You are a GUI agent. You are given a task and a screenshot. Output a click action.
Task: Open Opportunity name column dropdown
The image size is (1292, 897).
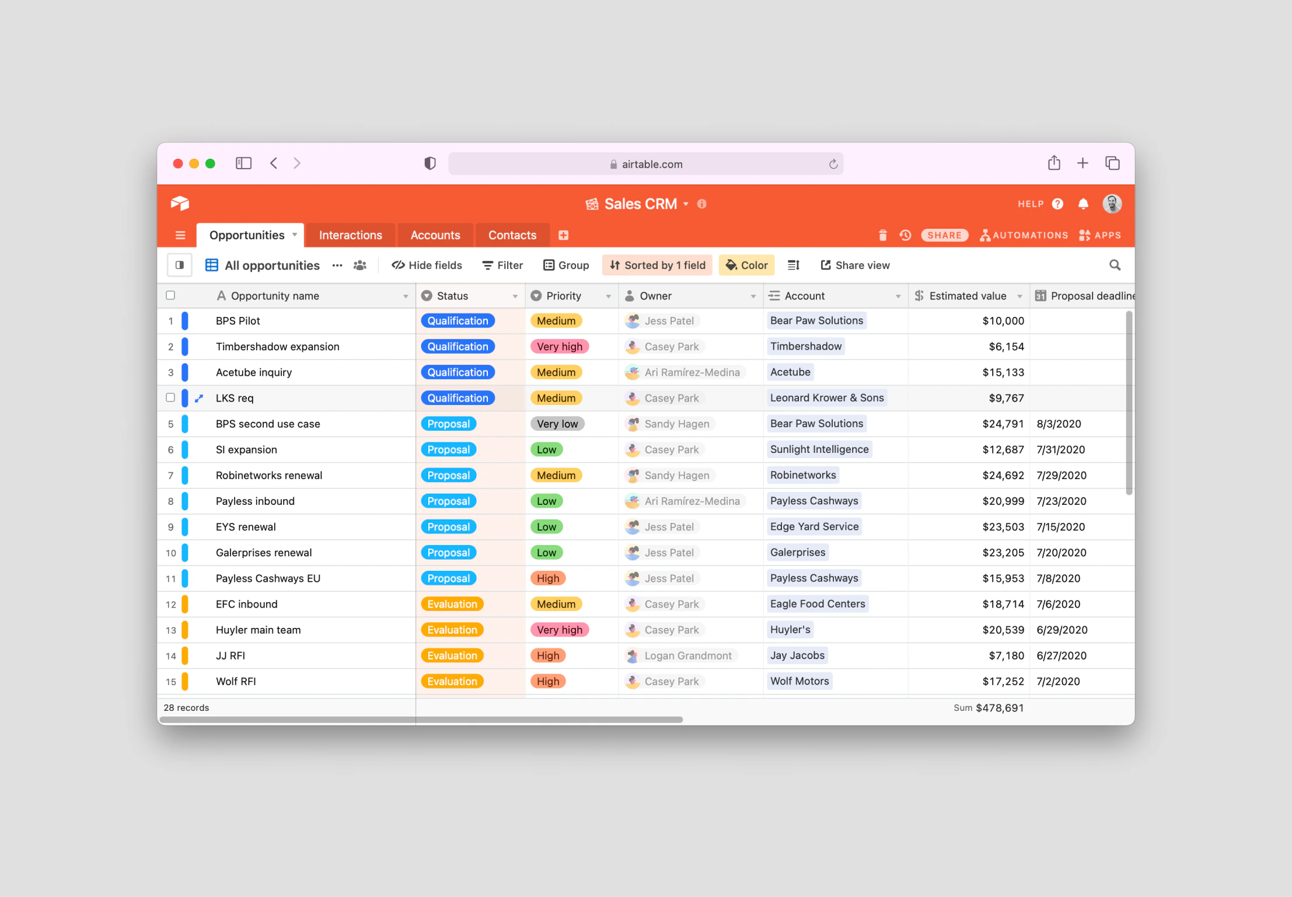[x=406, y=296]
